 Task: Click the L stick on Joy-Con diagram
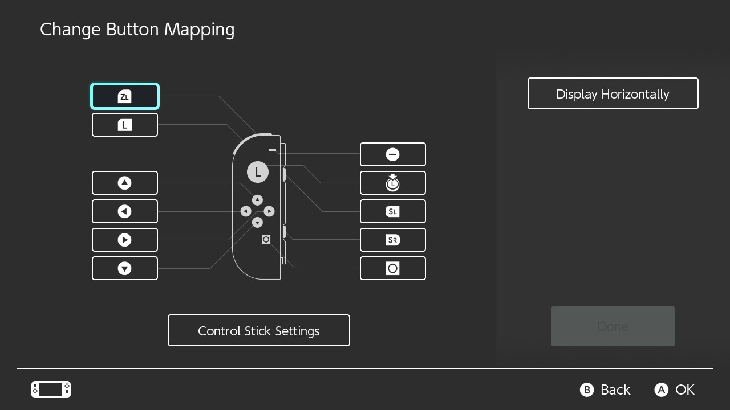pos(258,172)
